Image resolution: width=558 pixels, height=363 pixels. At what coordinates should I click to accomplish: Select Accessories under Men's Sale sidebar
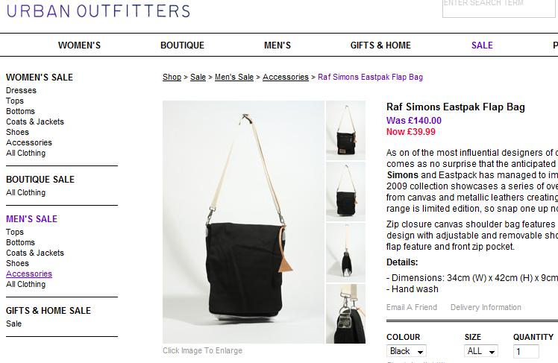[29, 274]
